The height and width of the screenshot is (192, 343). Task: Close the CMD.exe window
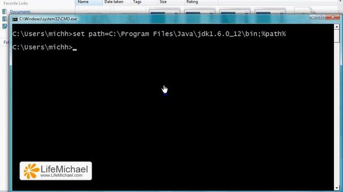click(333, 17)
